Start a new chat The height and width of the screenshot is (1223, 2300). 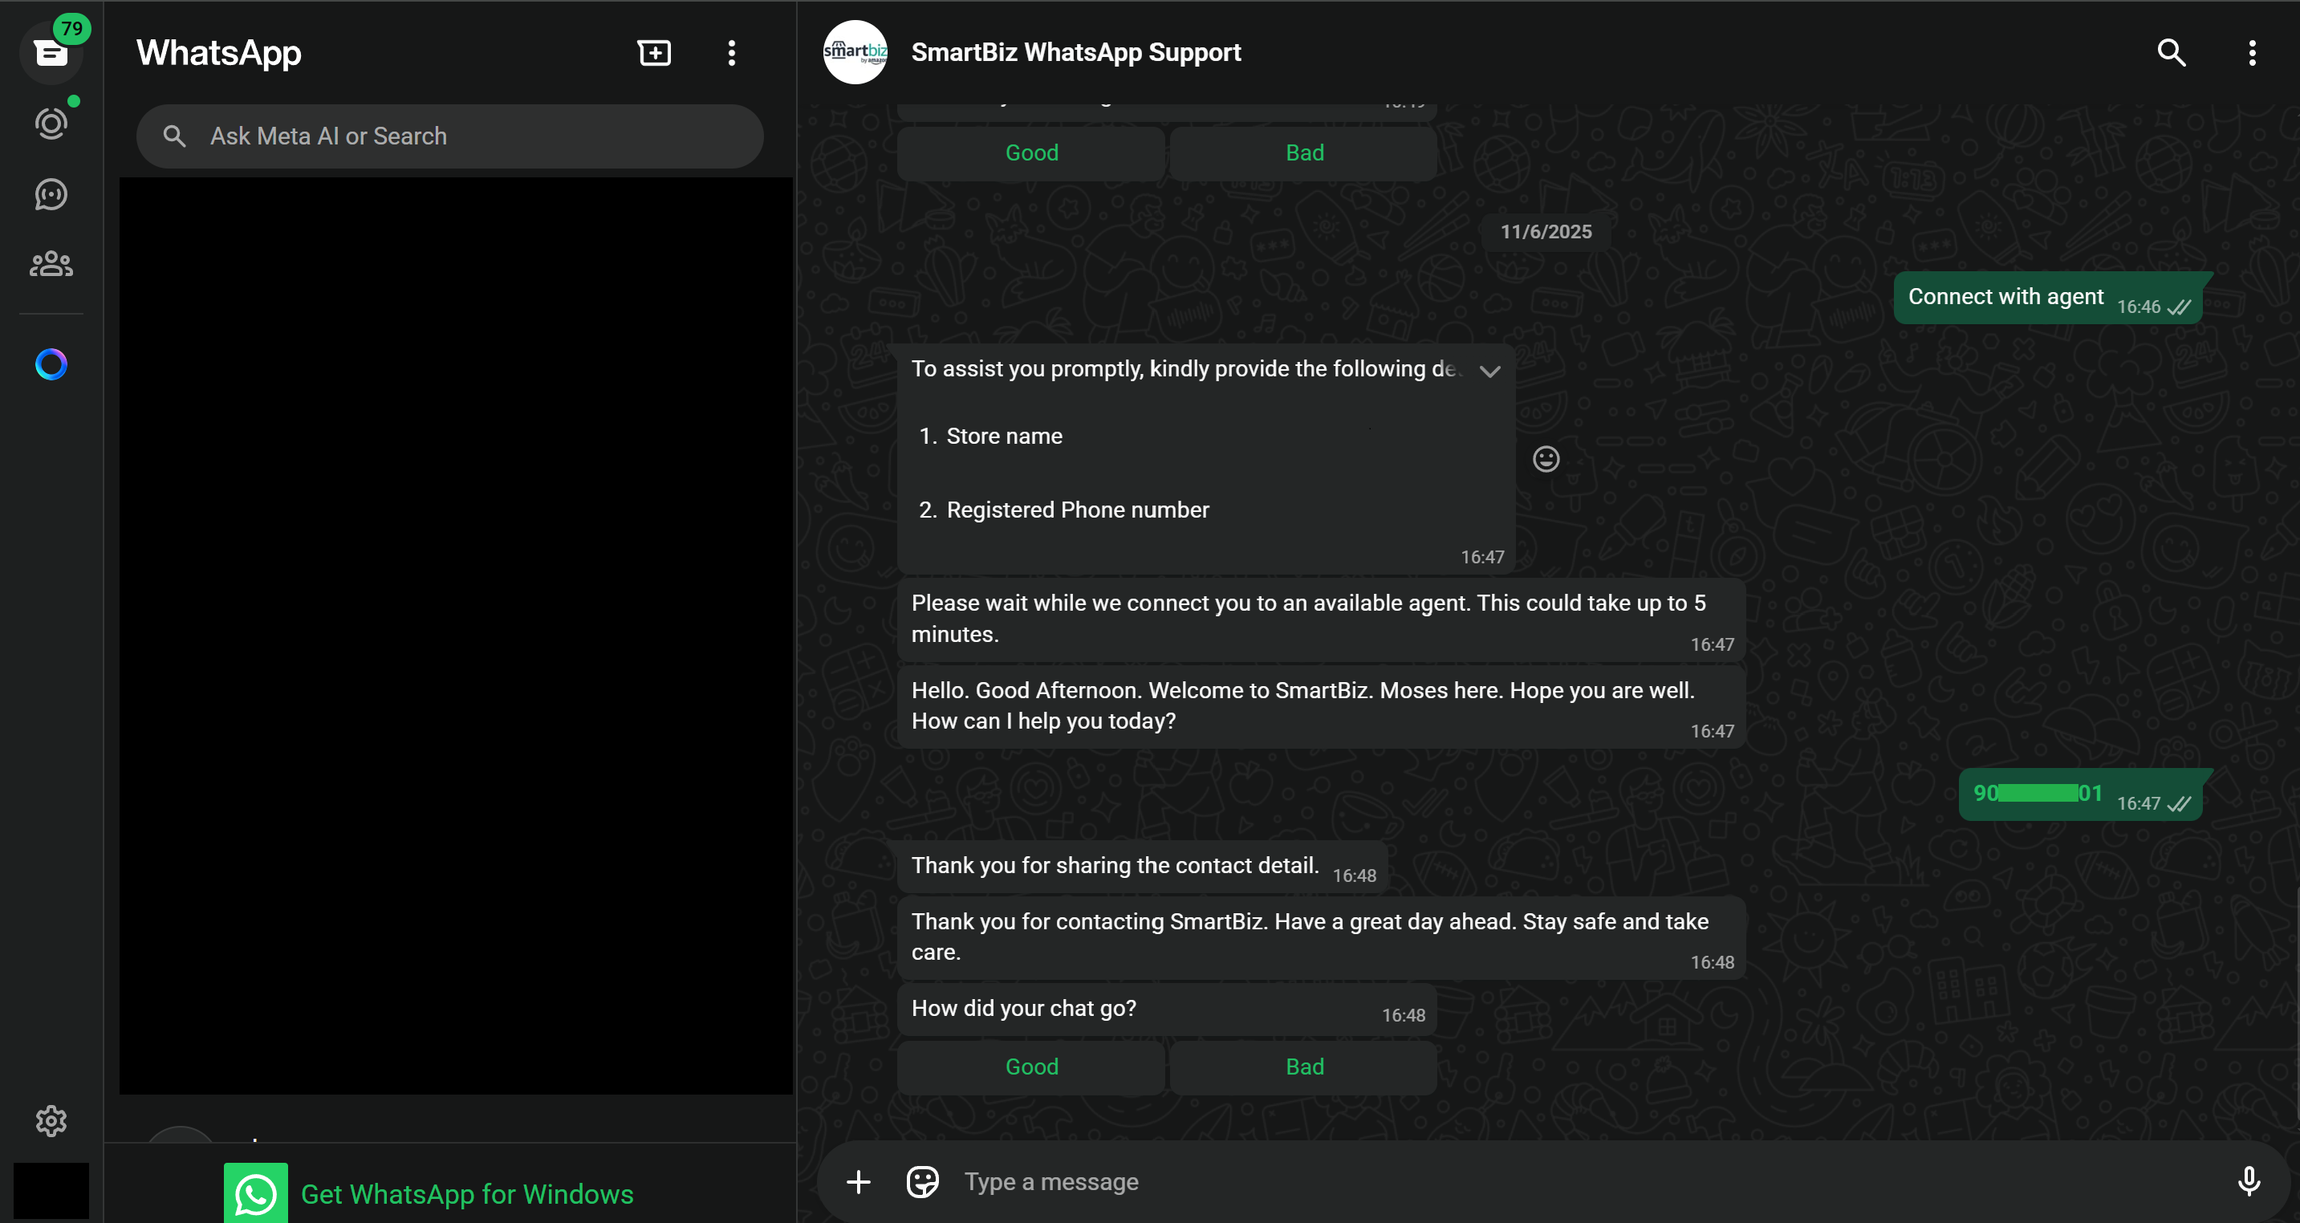pyautogui.click(x=655, y=53)
